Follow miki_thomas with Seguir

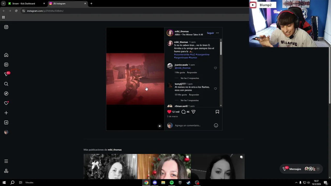pos(210,33)
